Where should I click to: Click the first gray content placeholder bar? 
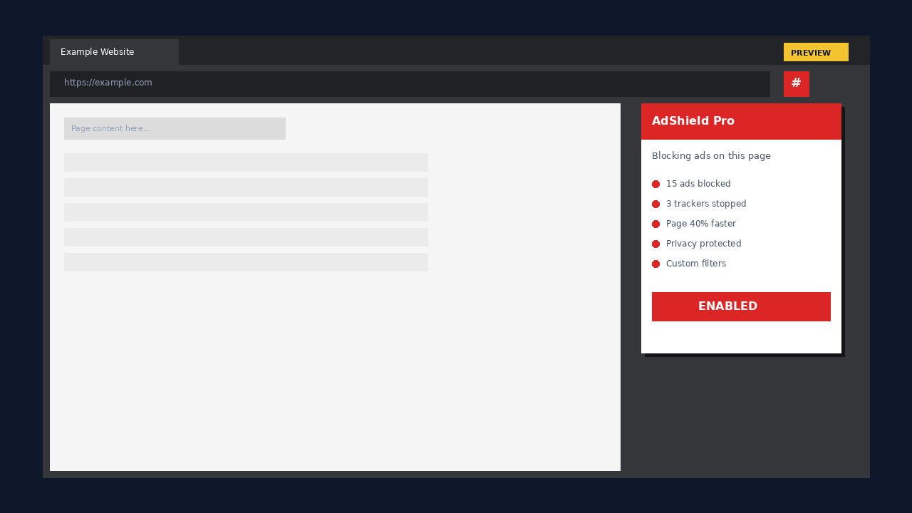click(246, 162)
